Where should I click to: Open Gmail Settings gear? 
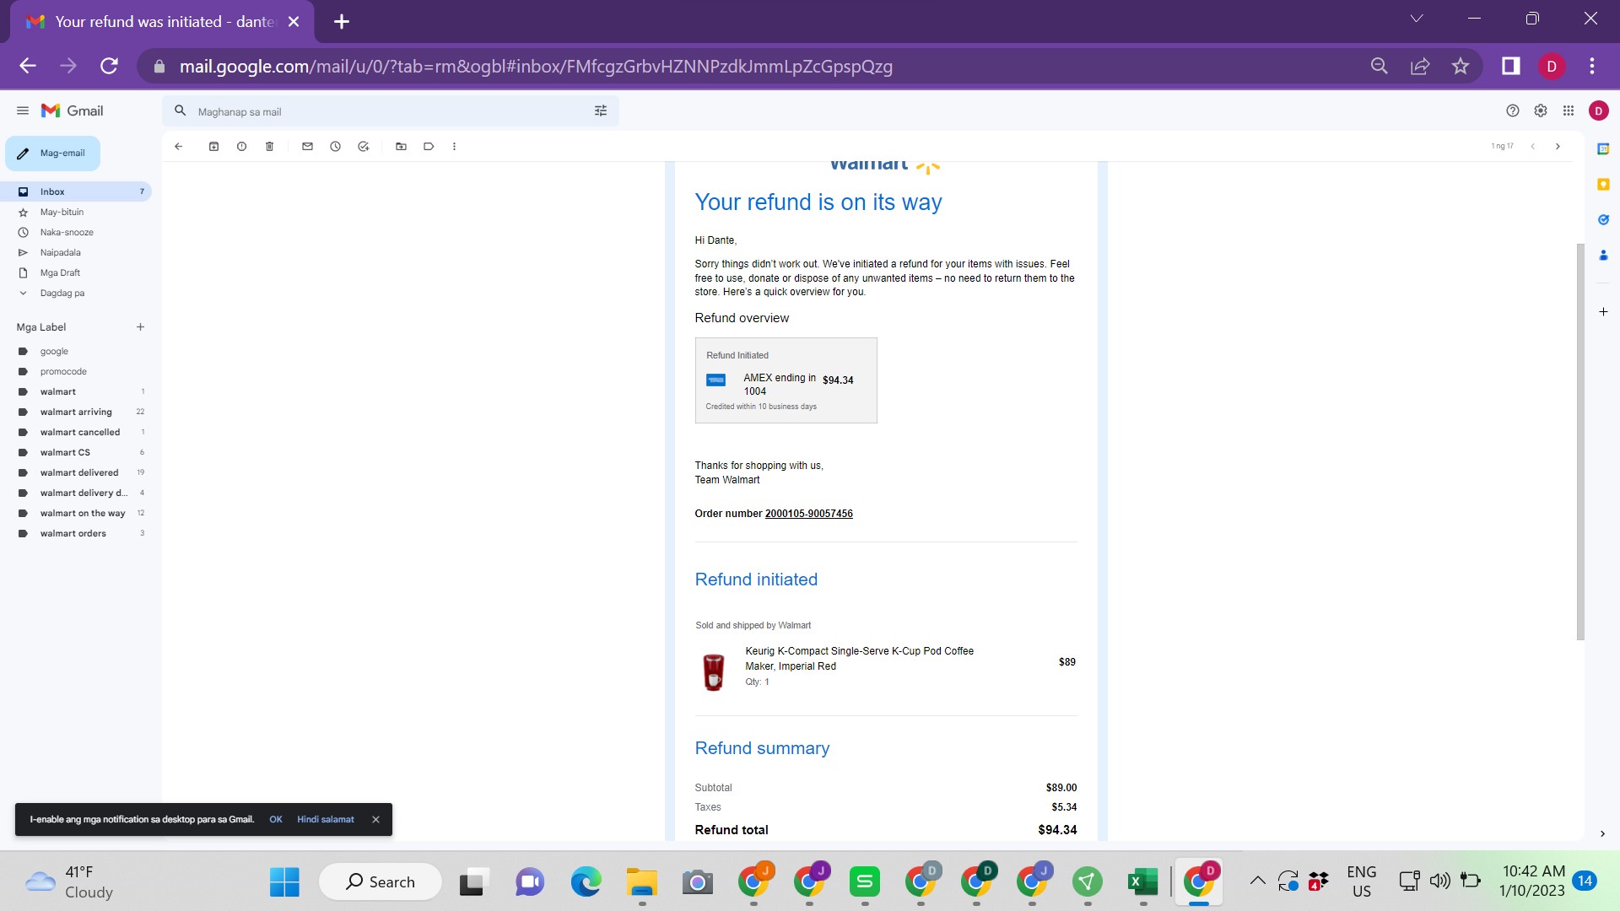1541,111
